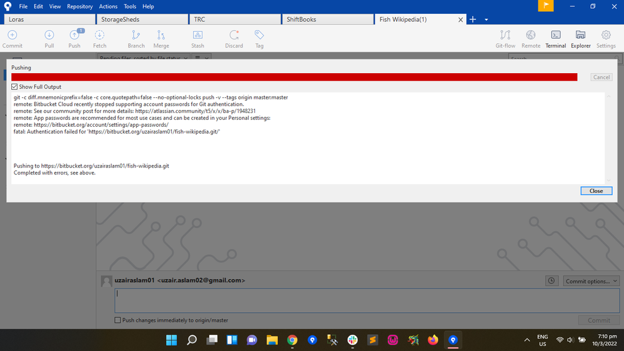Click the Discard toolbar icon
Viewport: 624px width, 351px height.
[234, 39]
